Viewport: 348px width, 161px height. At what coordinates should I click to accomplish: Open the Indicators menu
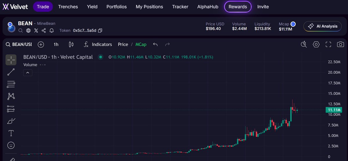(x=98, y=44)
